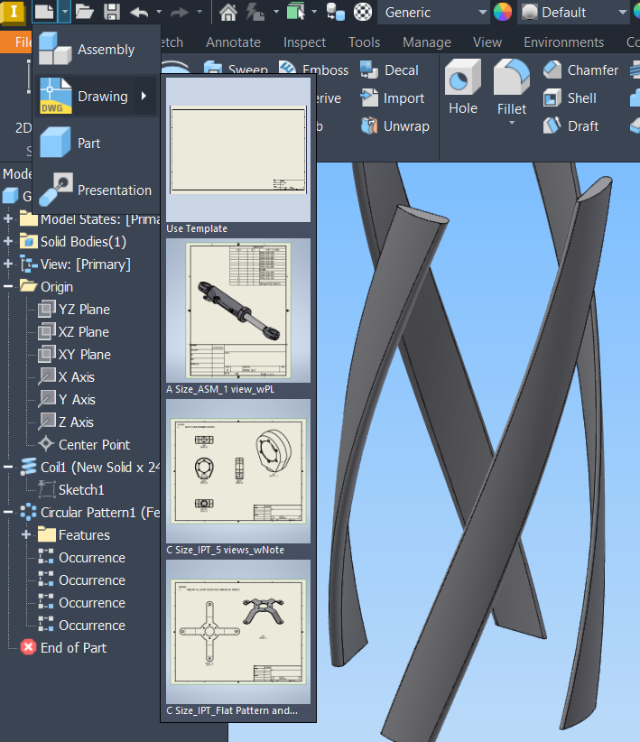
Task: Choose Drawing from New menu
Action: [x=96, y=96]
